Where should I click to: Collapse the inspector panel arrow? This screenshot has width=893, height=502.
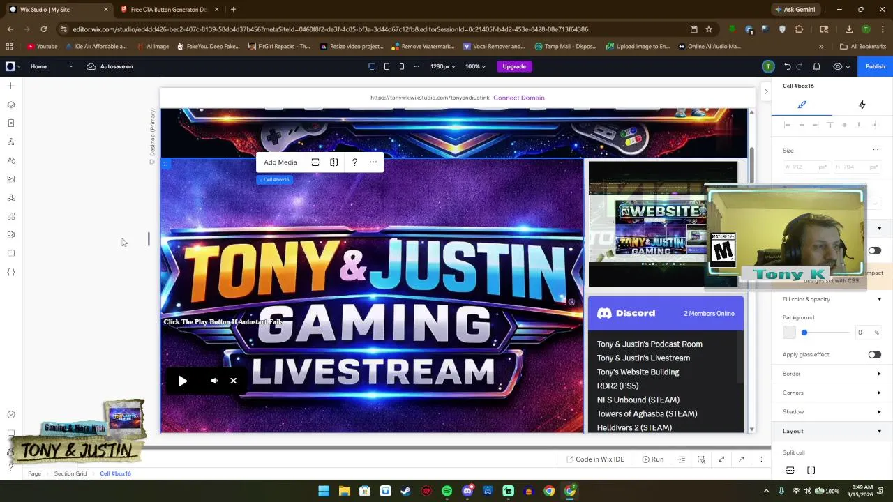[766, 91]
